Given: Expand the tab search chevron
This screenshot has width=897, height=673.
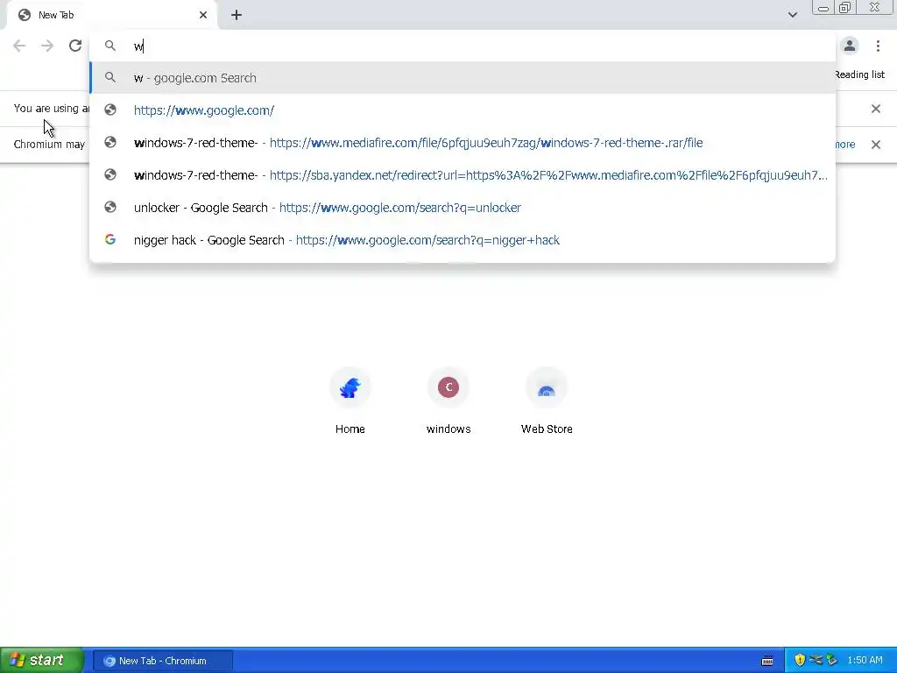Looking at the screenshot, I should pos(792,15).
